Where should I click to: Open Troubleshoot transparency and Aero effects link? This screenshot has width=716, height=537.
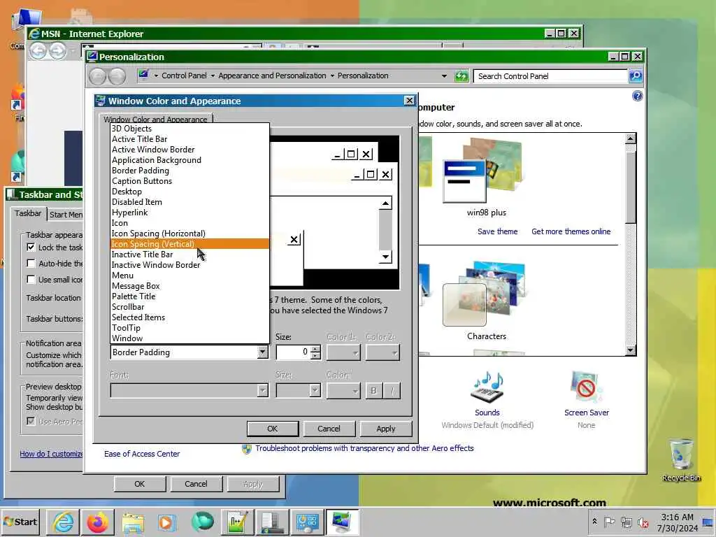tap(364, 448)
